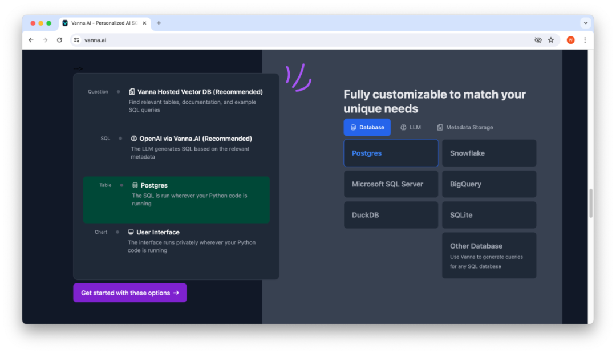Select the Question step Vanna Hosted Vector DB
616x353 pixels.
(176, 101)
